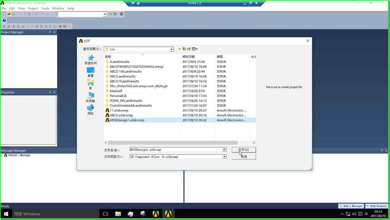Open File Explorer from the taskbar
Image resolution: width=390 pixels, height=220 pixels.
click(118, 214)
